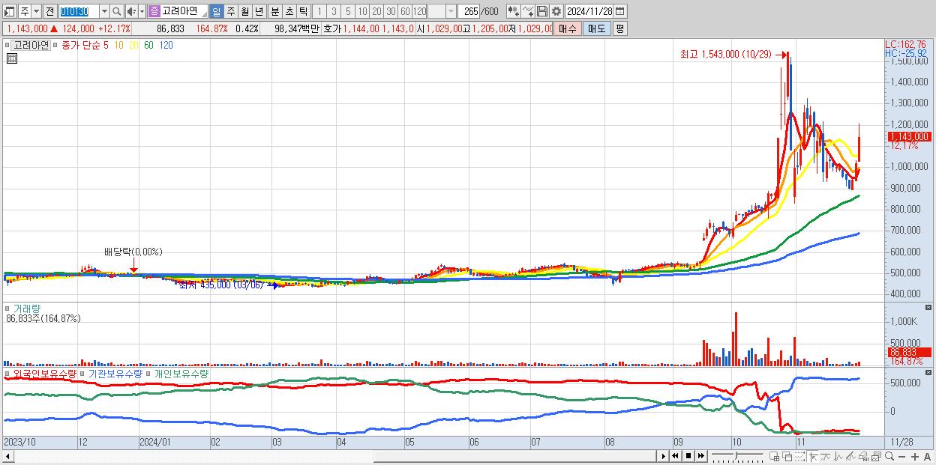Screen dimensions: 936x465
Task: Click the zoom slider handle
Action: [x=736, y=456]
